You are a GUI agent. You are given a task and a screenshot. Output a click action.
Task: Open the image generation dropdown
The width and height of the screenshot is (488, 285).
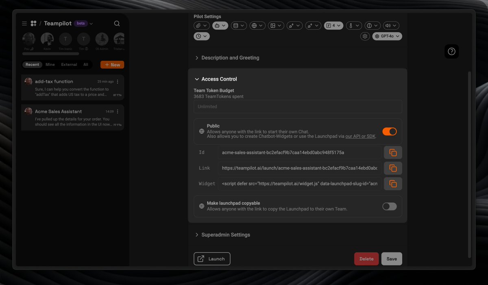(x=277, y=25)
